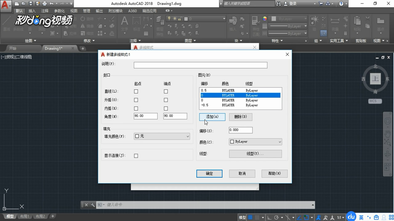This screenshot has height=221, width=394.
Task: Click the navigation wheel icon in navigation bar
Action: click(387, 121)
